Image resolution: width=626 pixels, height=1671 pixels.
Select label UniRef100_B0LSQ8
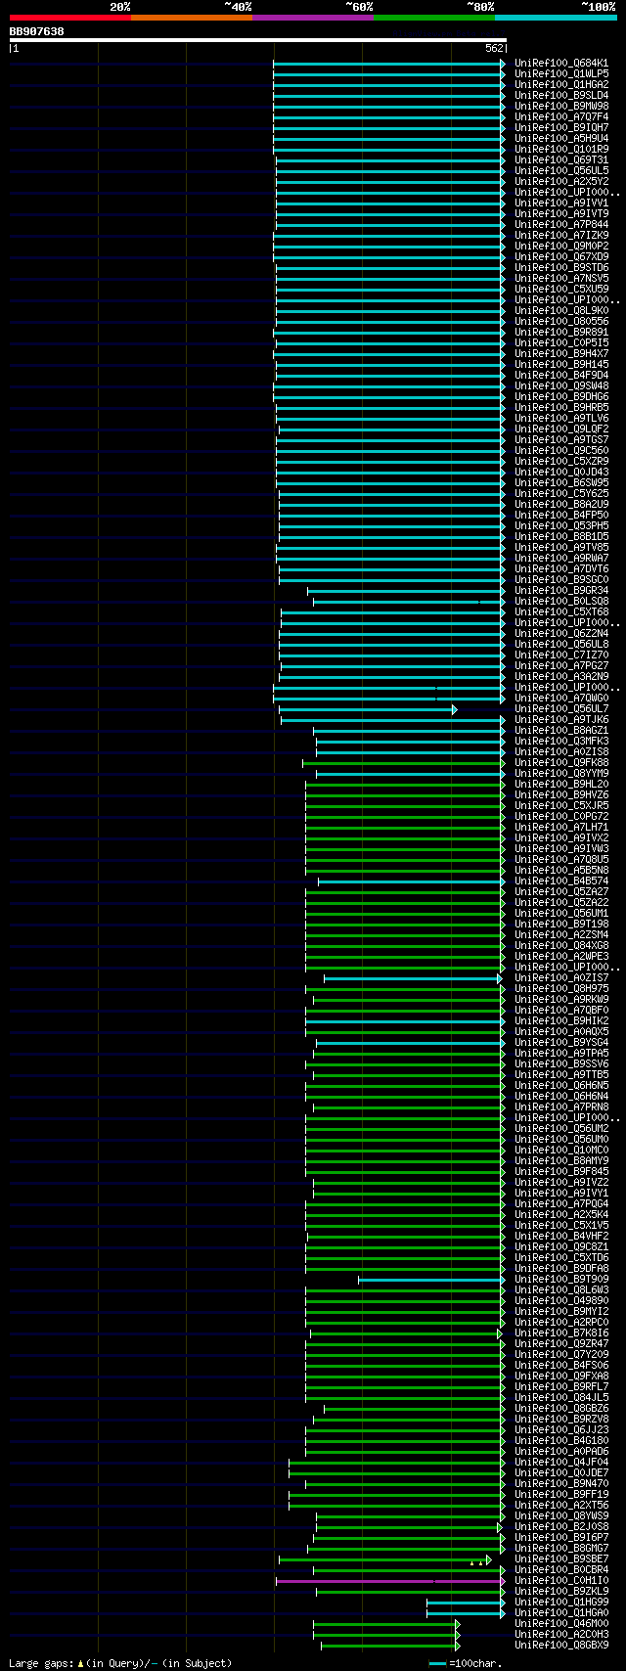tap(561, 602)
